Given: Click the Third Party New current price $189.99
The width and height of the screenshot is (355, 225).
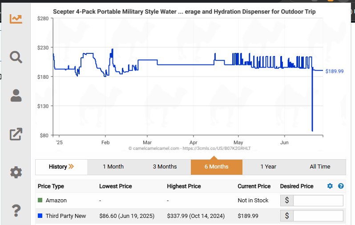Looking at the screenshot, I should coord(248,216).
